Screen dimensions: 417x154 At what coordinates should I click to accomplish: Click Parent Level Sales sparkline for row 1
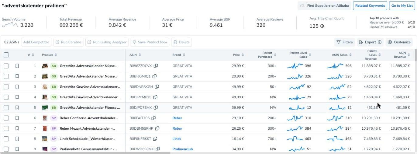(295, 66)
